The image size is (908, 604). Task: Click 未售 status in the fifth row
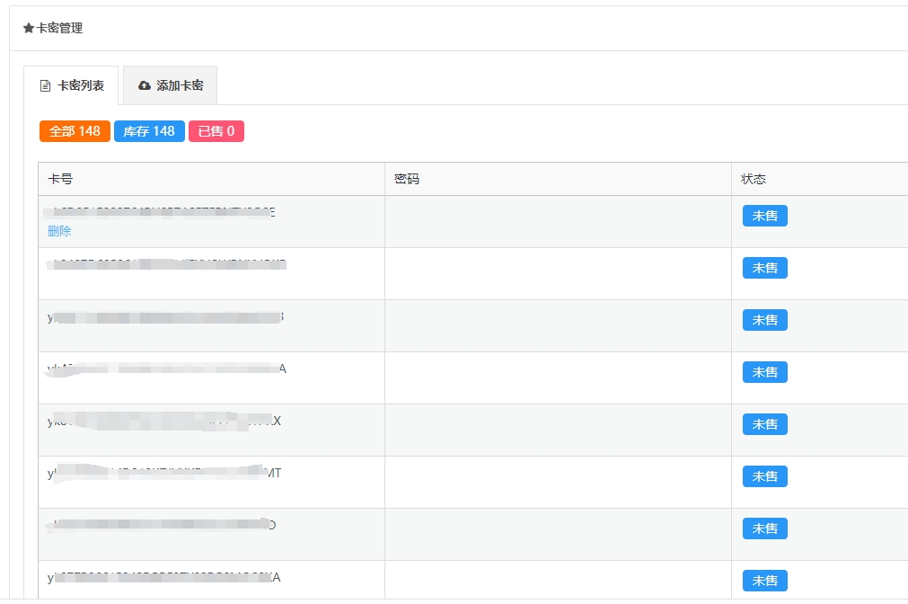click(x=764, y=425)
